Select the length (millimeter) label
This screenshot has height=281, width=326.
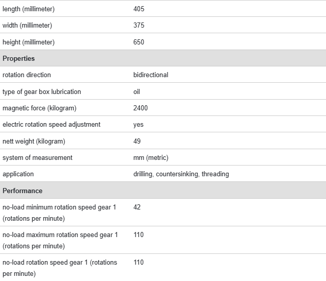coord(29,9)
